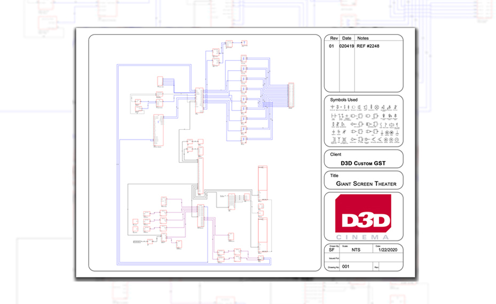Click the CINEMA text beneath the logo
The width and height of the screenshot is (496, 304).
[363, 237]
